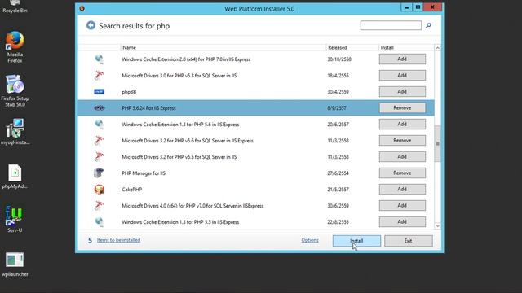The height and width of the screenshot is (293, 522).
Task: Click the release date 27/6/2554
Action: tap(338, 173)
